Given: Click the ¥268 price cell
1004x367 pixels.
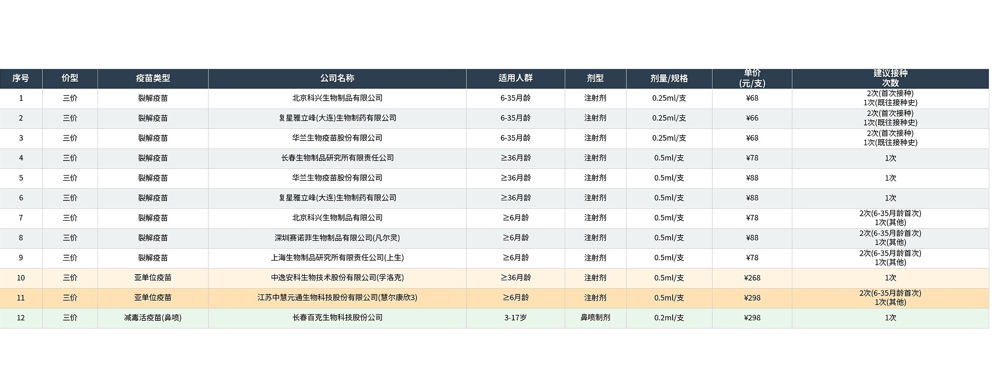Looking at the screenshot, I should click(x=752, y=278).
